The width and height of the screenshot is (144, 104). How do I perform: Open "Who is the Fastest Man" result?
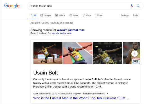click(81, 98)
